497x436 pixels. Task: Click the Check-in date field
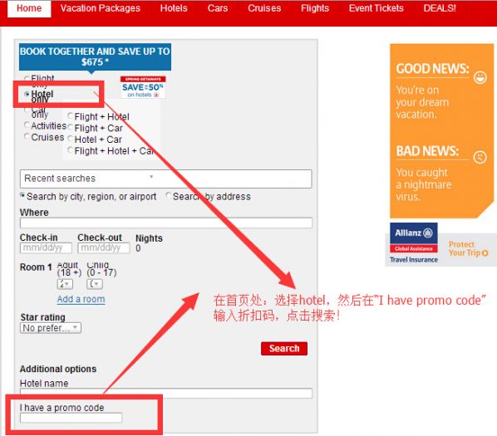coord(46,247)
